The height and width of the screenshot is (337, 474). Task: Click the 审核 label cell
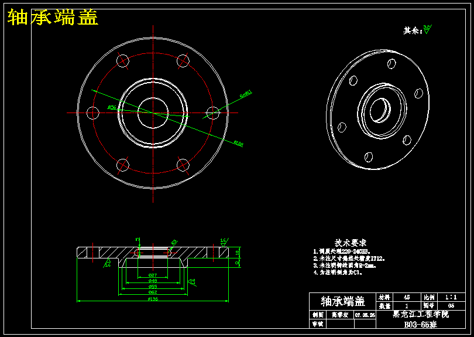pos(318,324)
